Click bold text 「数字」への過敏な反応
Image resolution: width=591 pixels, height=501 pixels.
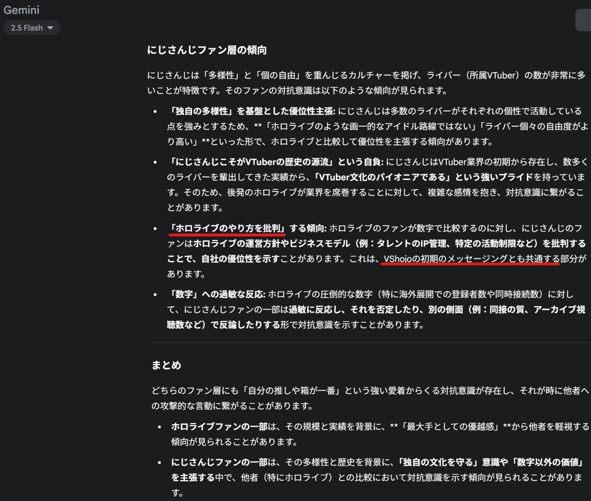tap(216, 294)
